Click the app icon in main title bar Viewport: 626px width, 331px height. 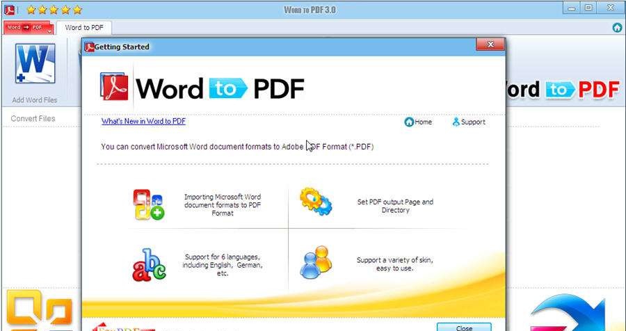tap(9, 10)
